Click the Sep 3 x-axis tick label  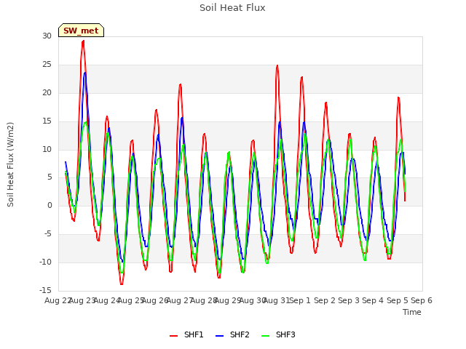pyautogui.click(x=349, y=300)
